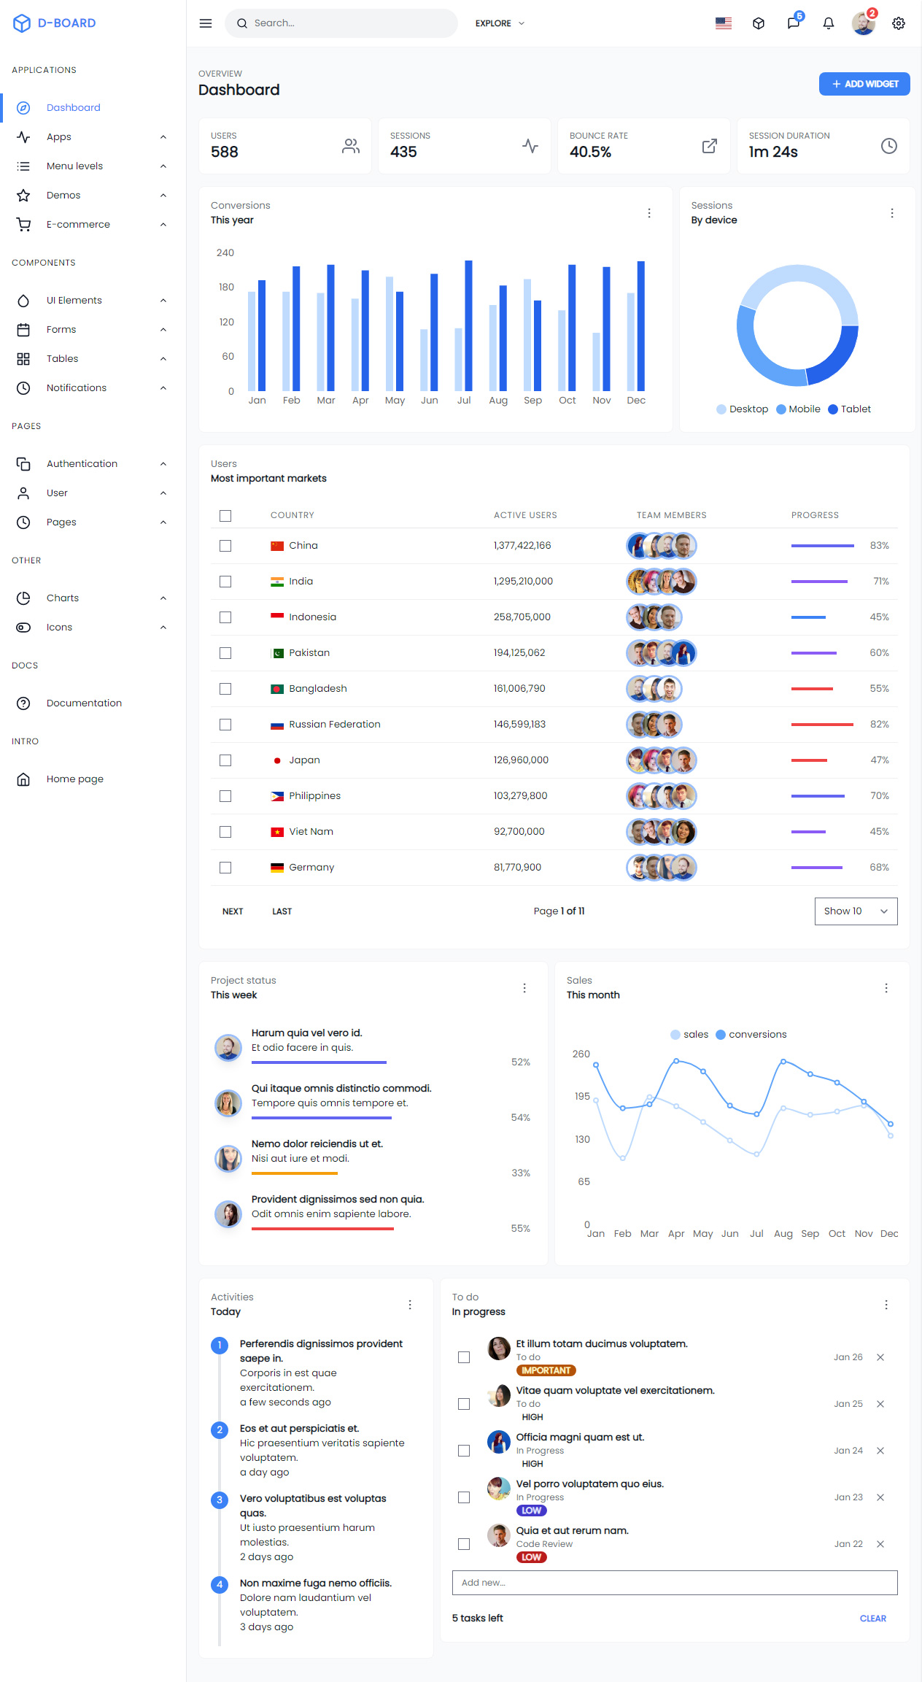Click the Session Duration clock icon
The height and width of the screenshot is (1682, 922).
coord(889,146)
